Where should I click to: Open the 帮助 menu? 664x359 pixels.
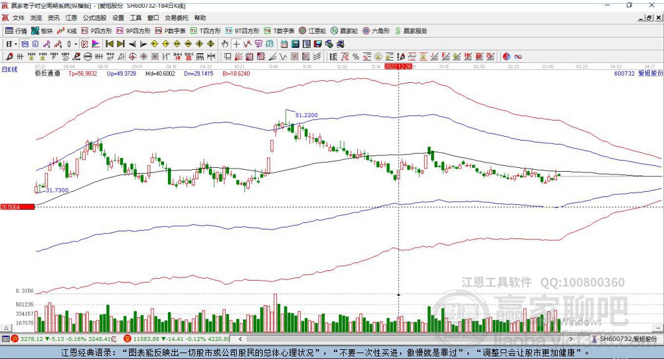[x=200, y=17]
